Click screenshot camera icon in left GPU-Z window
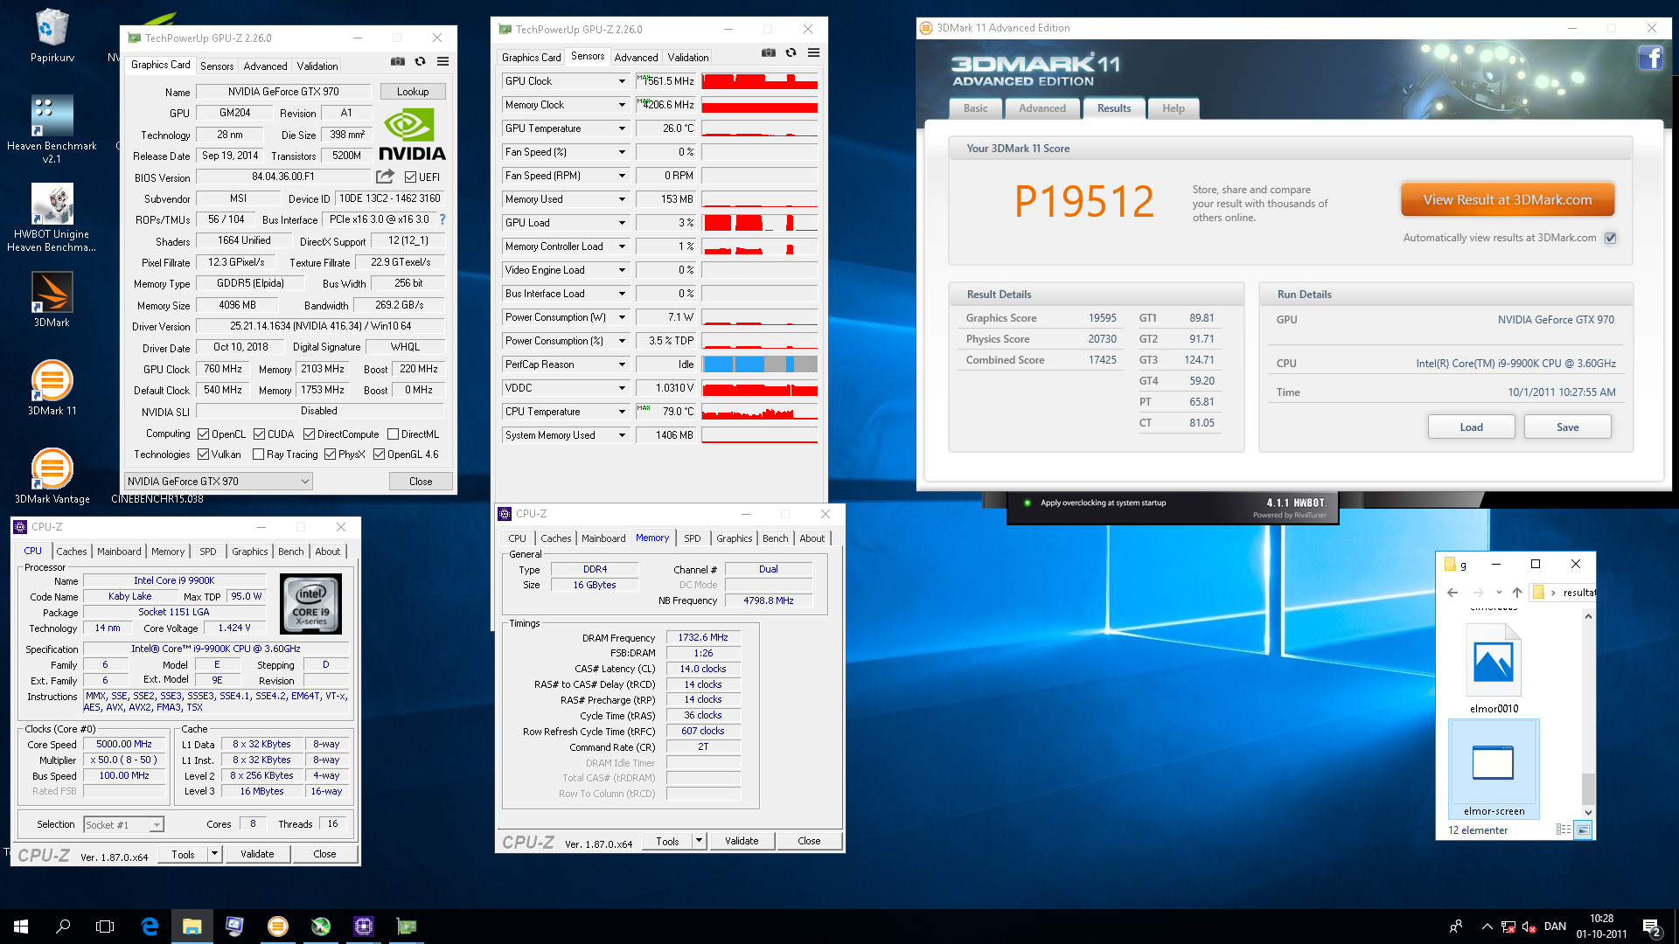 (x=397, y=61)
